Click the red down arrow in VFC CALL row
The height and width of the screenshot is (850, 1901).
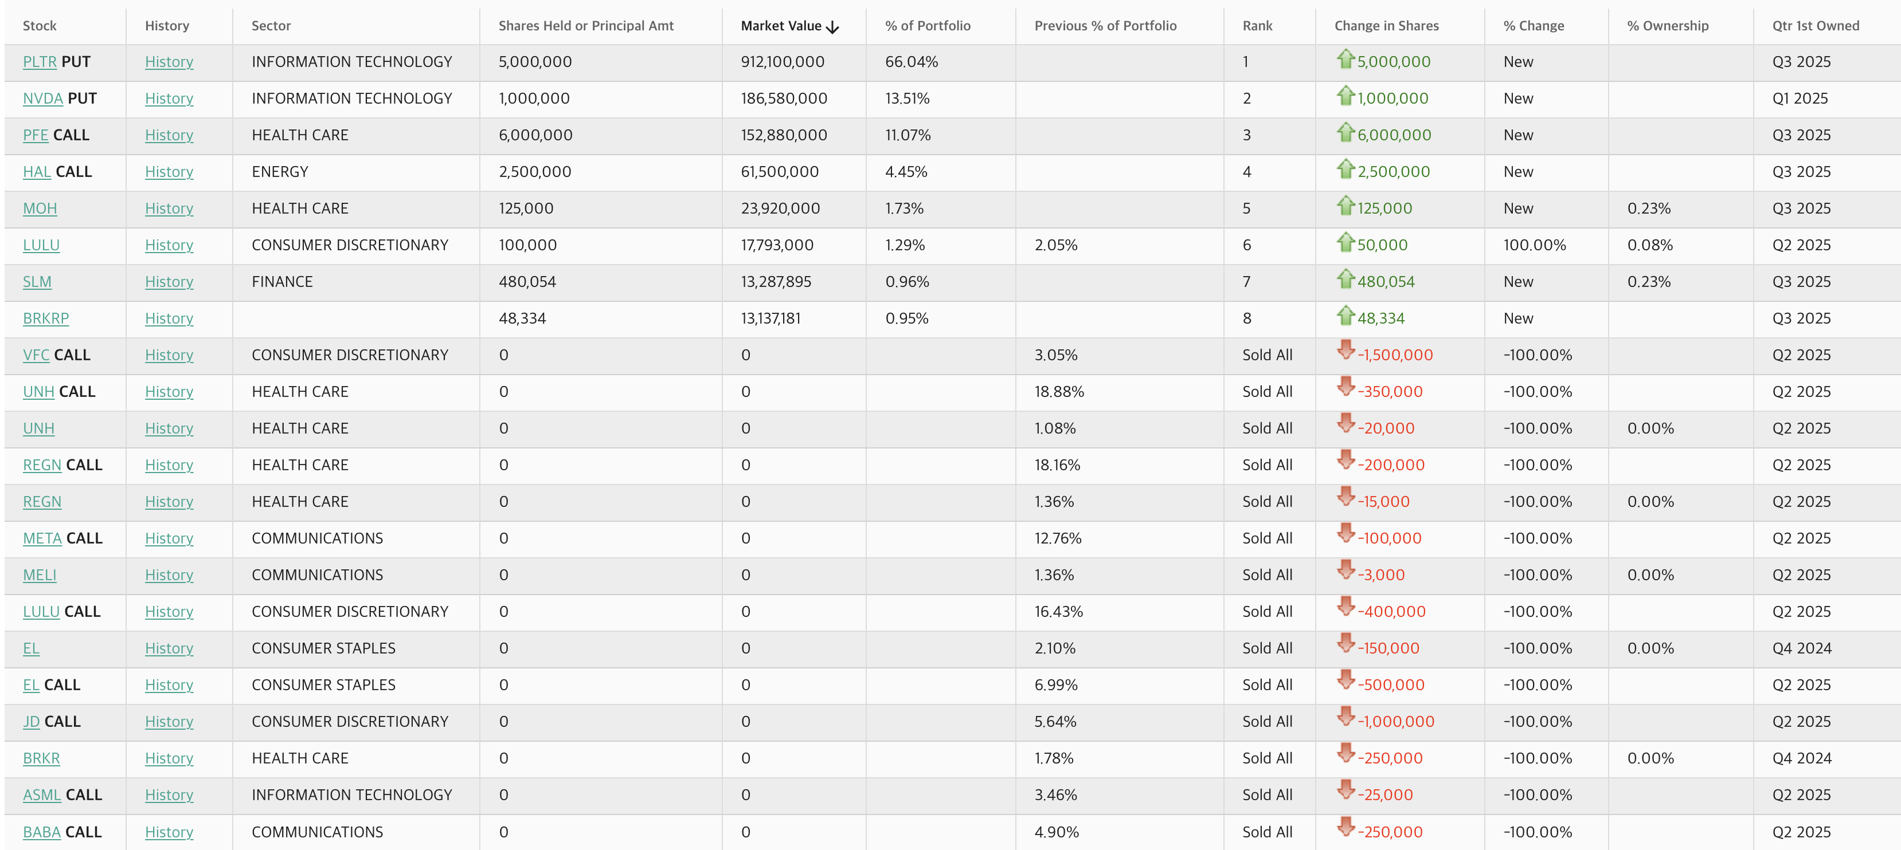click(x=1345, y=350)
